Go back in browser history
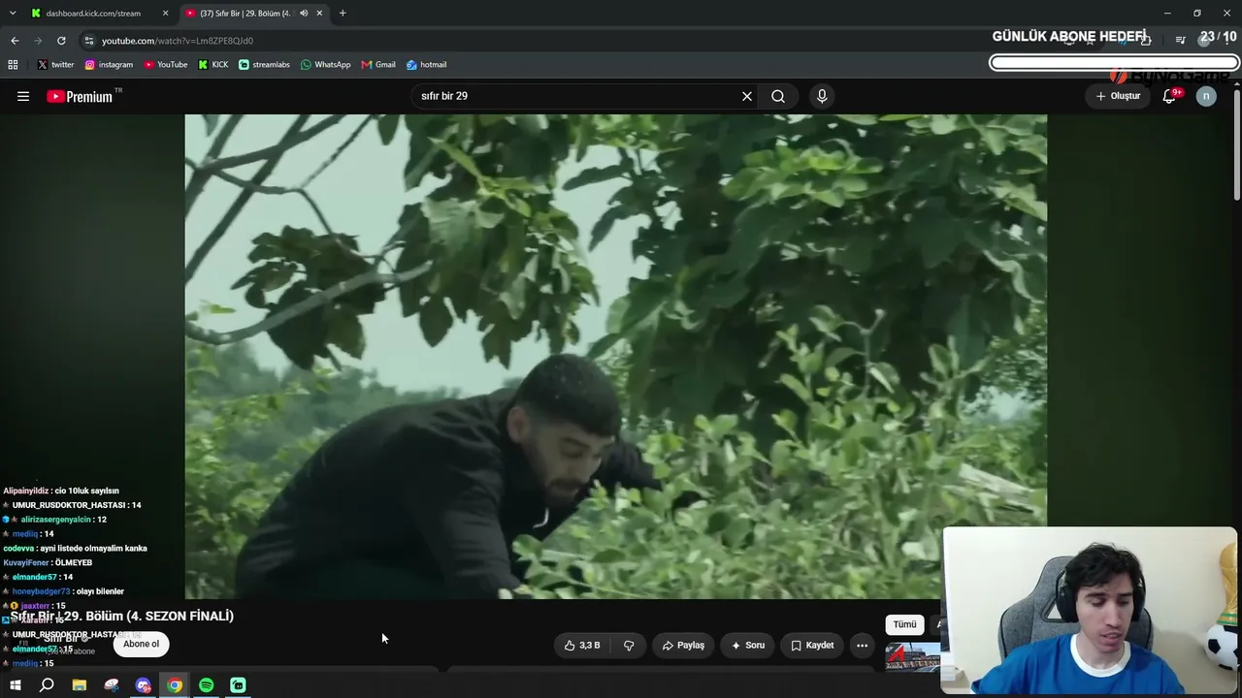The height and width of the screenshot is (698, 1242). coord(15,41)
